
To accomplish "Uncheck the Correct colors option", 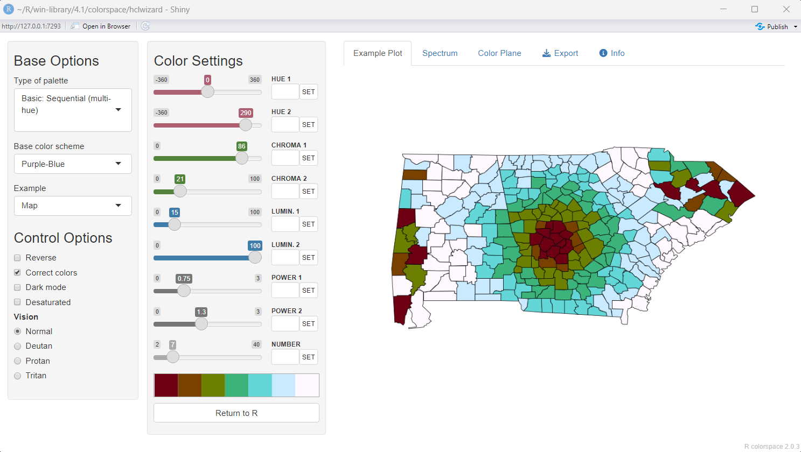I will (17, 273).
